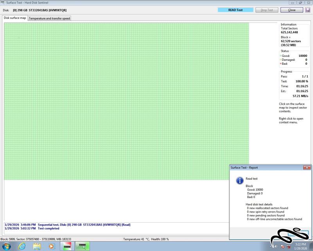Open the Windows Start menu
The height and width of the screenshot is (251, 313).
pos(7,246)
